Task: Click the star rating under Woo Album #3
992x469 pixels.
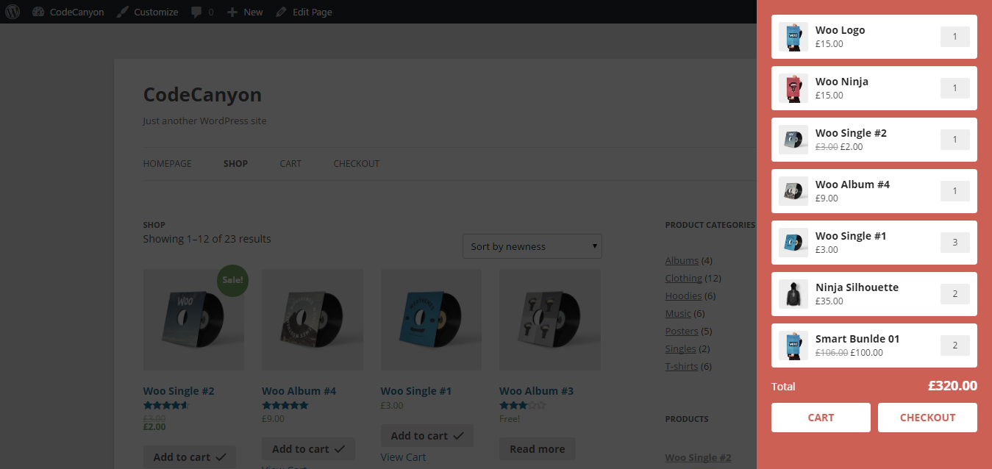Action: pyautogui.click(x=523, y=405)
